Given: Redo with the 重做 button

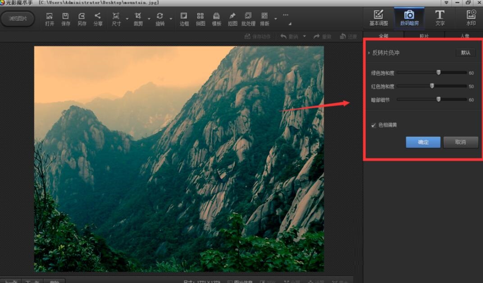Looking at the screenshot, I should 322,37.
